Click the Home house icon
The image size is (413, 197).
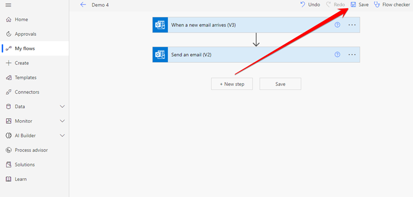pyautogui.click(x=9, y=19)
